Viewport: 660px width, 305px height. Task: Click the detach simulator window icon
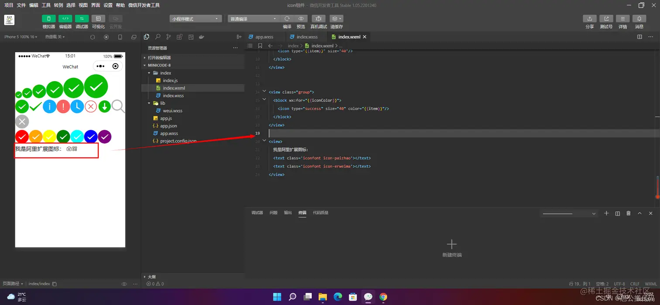[134, 37]
